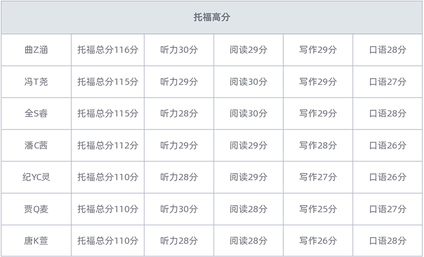Click 全S睿's 托福总分115分 cell
The width and height of the screenshot is (424, 257).
point(108,113)
